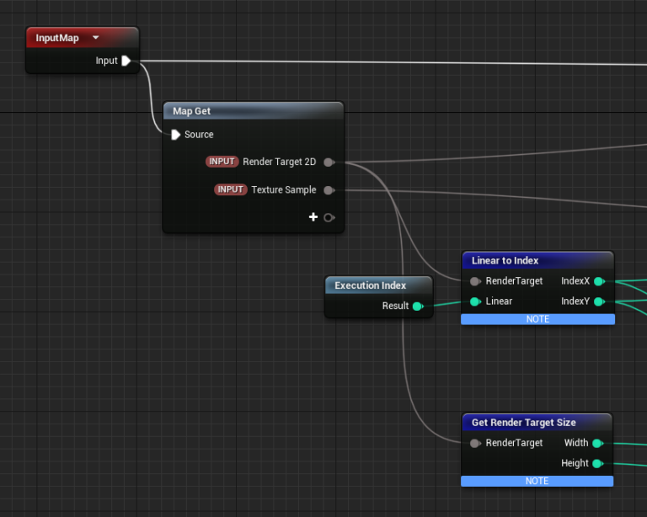Click the Texture Sample output pin
The height and width of the screenshot is (517, 647).
click(329, 190)
